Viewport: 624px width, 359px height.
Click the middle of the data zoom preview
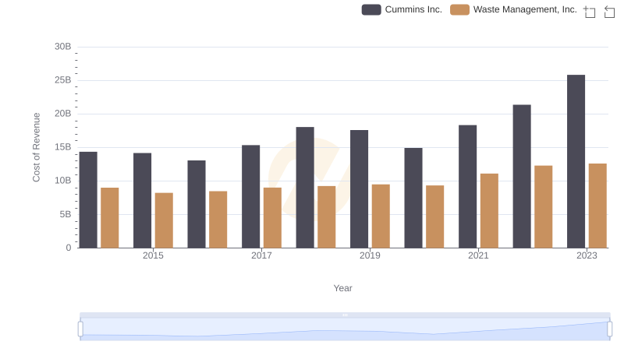(345, 329)
